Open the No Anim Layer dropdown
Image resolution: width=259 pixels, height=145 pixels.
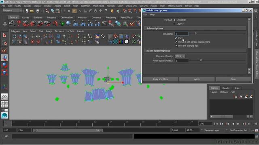pos(214,130)
